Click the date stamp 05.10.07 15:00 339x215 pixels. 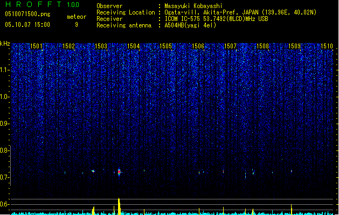click(x=27, y=25)
